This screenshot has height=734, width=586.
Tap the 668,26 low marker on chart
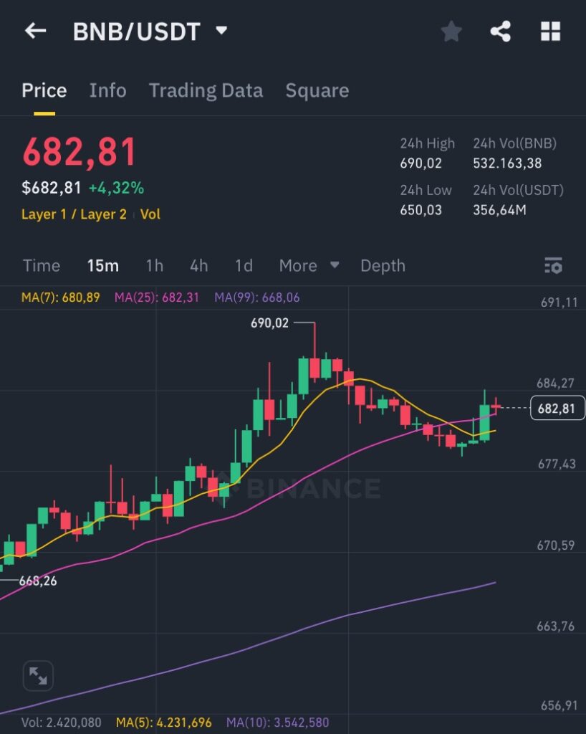point(38,581)
